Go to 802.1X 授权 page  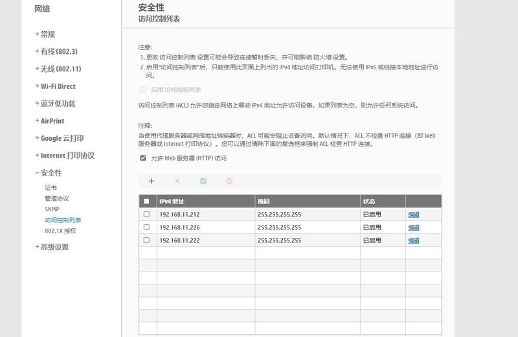point(60,231)
